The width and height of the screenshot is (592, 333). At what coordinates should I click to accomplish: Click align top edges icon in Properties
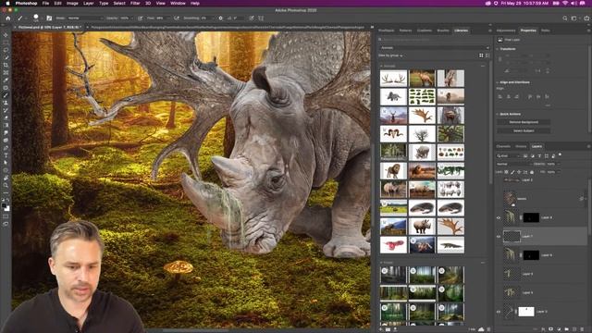pos(530,96)
